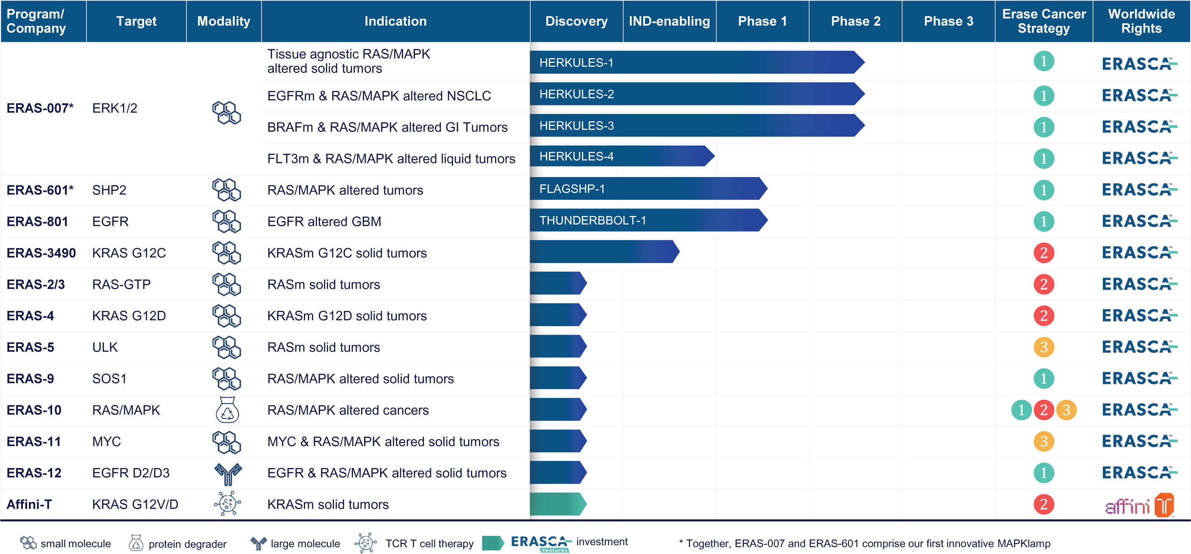Click the small molecule icon beside ULK
The width and height of the screenshot is (1191, 554).
(x=227, y=347)
